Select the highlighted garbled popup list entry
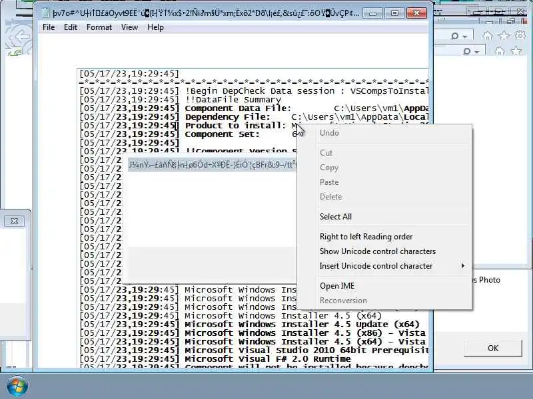The height and width of the screenshot is (399, 533). (212, 165)
